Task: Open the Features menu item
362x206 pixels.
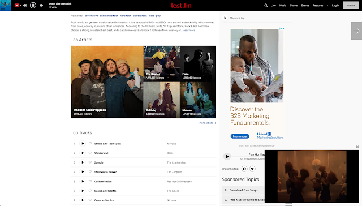Action: 318,5
